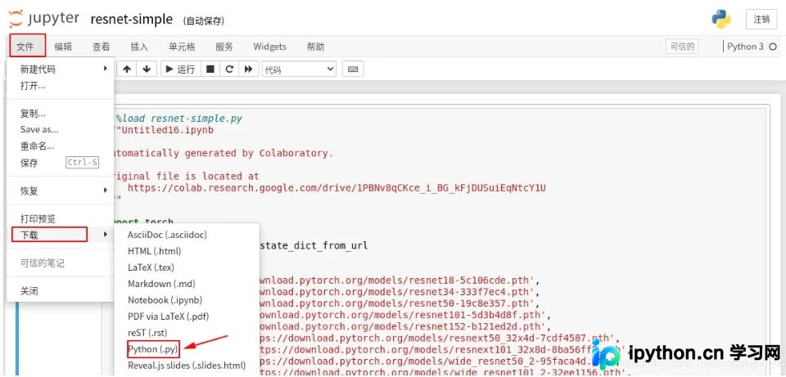
Task: Click the resnet50-19c8e357.pth URL line
Action: 398,303
